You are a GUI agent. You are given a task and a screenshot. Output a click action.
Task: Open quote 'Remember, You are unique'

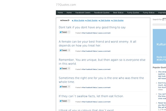(x=102, y=62)
